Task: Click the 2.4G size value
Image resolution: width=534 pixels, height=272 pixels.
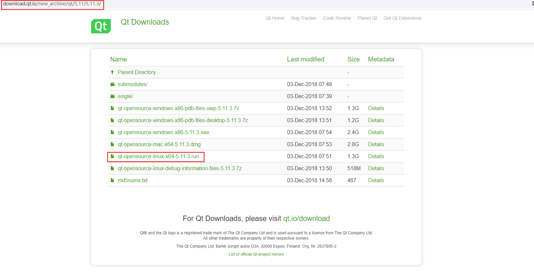Action: pyautogui.click(x=353, y=132)
